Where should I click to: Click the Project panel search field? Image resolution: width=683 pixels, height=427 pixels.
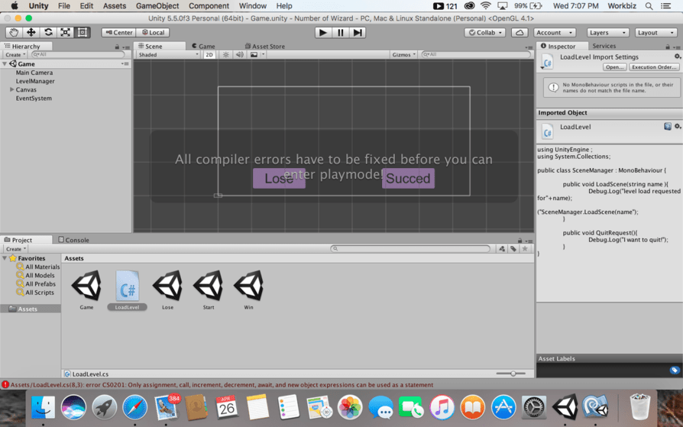point(410,249)
